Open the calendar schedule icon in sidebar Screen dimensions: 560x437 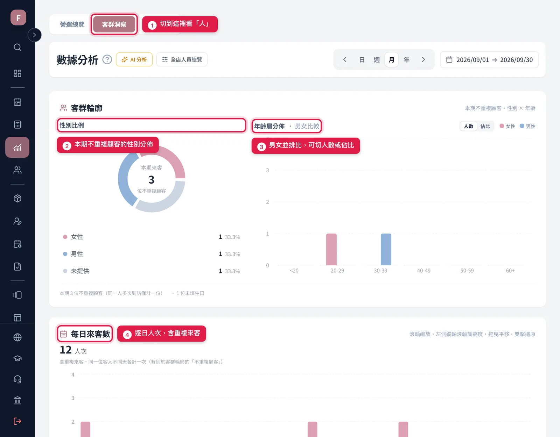coord(17,102)
